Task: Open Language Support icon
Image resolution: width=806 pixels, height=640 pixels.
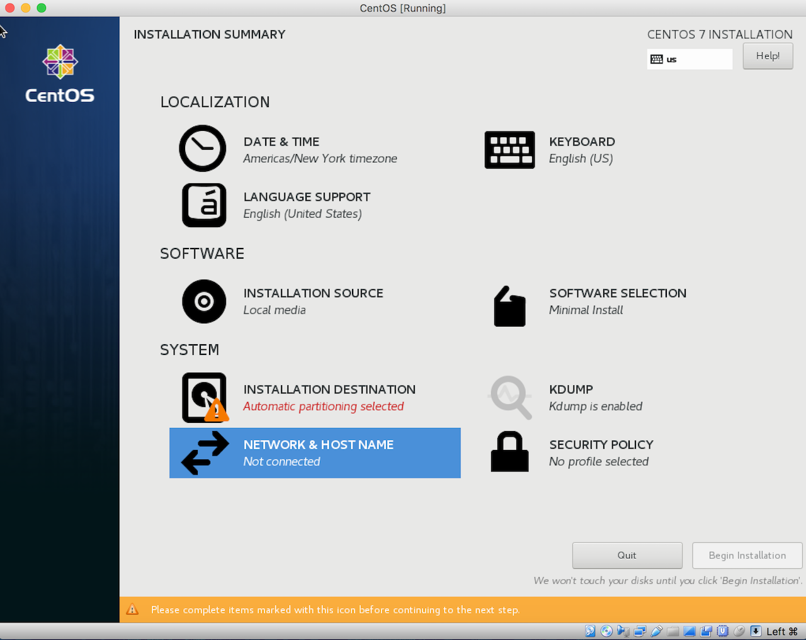Action: pos(204,205)
